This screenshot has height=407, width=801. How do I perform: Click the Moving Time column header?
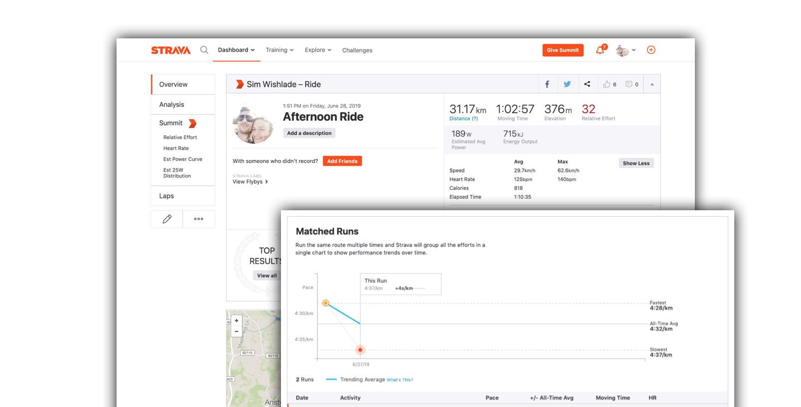[x=613, y=398]
